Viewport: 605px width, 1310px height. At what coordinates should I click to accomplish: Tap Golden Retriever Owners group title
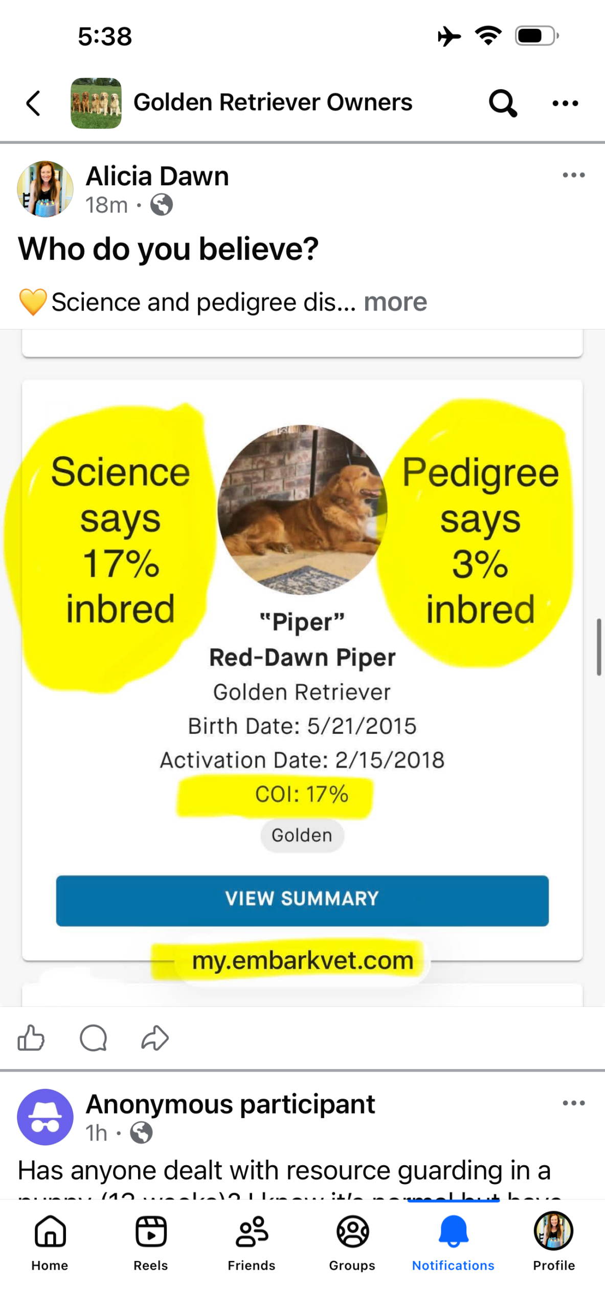273,102
